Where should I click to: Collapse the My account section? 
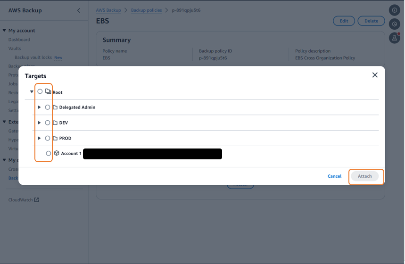click(4, 31)
